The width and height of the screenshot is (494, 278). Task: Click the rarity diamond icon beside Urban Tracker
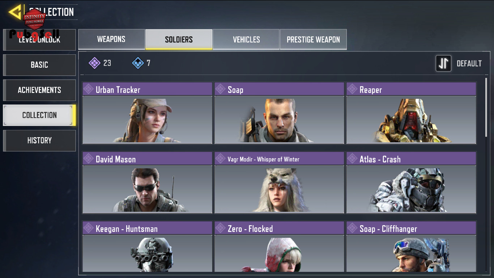[x=89, y=89]
